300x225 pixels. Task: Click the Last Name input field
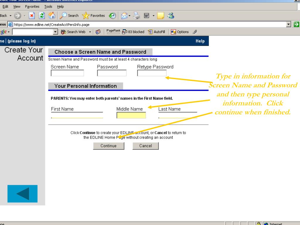178,115
